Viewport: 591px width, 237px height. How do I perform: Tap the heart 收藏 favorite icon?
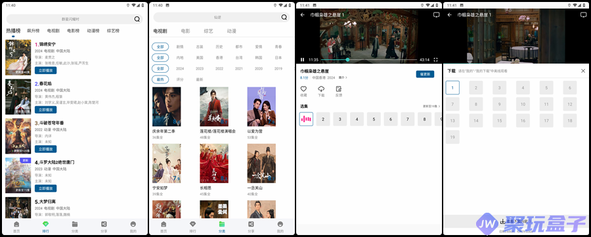[303, 89]
